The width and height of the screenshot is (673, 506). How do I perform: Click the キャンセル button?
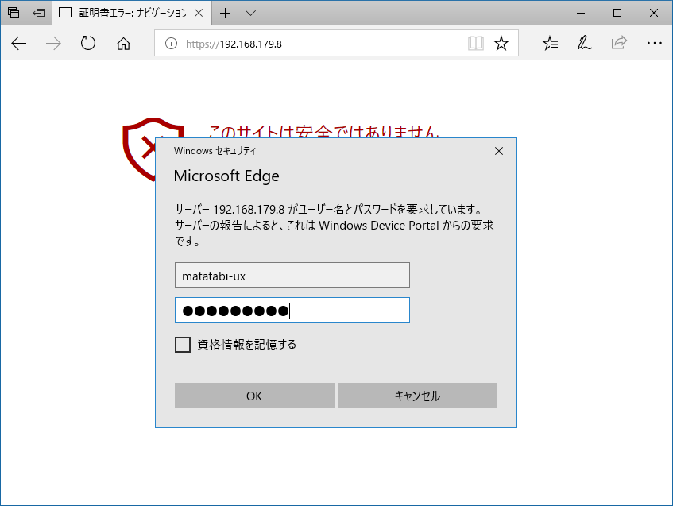[x=418, y=396]
